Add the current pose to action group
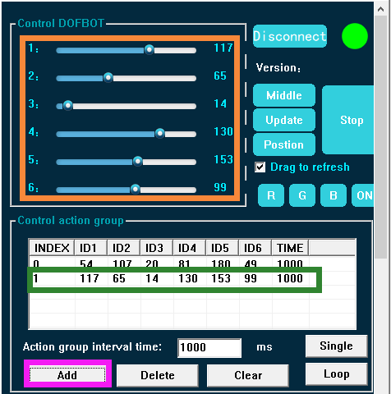Image resolution: width=391 pixels, height=394 pixels. point(67,375)
